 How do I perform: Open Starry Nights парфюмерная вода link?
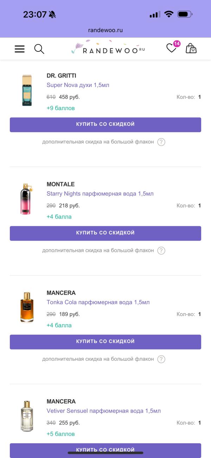pyautogui.click(x=100, y=194)
